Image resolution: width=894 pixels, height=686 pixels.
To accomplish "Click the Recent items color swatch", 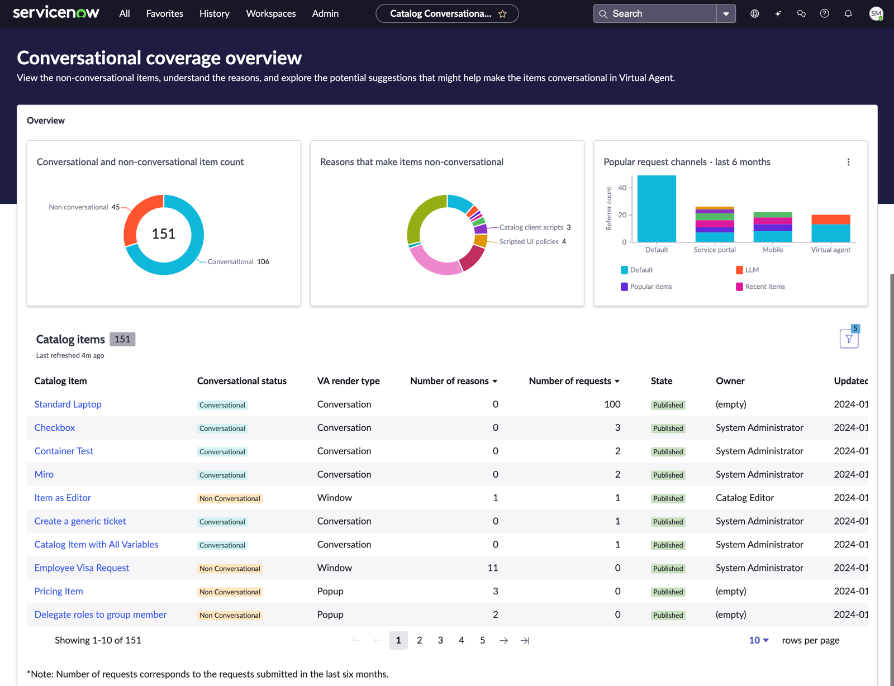I will click(739, 287).
